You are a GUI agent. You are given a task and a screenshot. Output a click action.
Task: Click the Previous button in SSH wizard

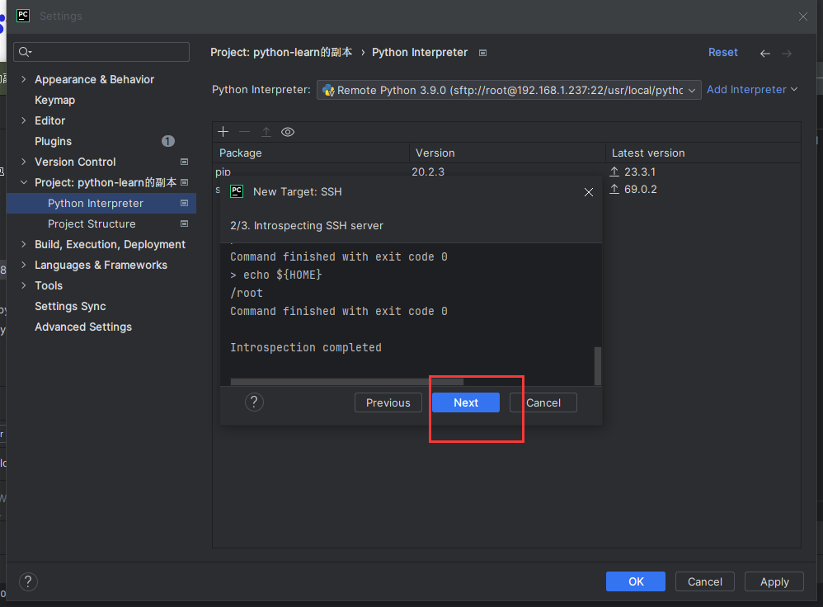[x=388, y=402]
